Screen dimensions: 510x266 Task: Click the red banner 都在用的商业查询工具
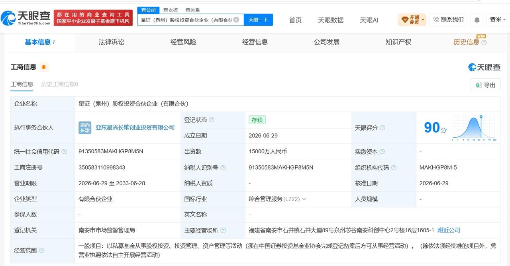click(93, 18)
